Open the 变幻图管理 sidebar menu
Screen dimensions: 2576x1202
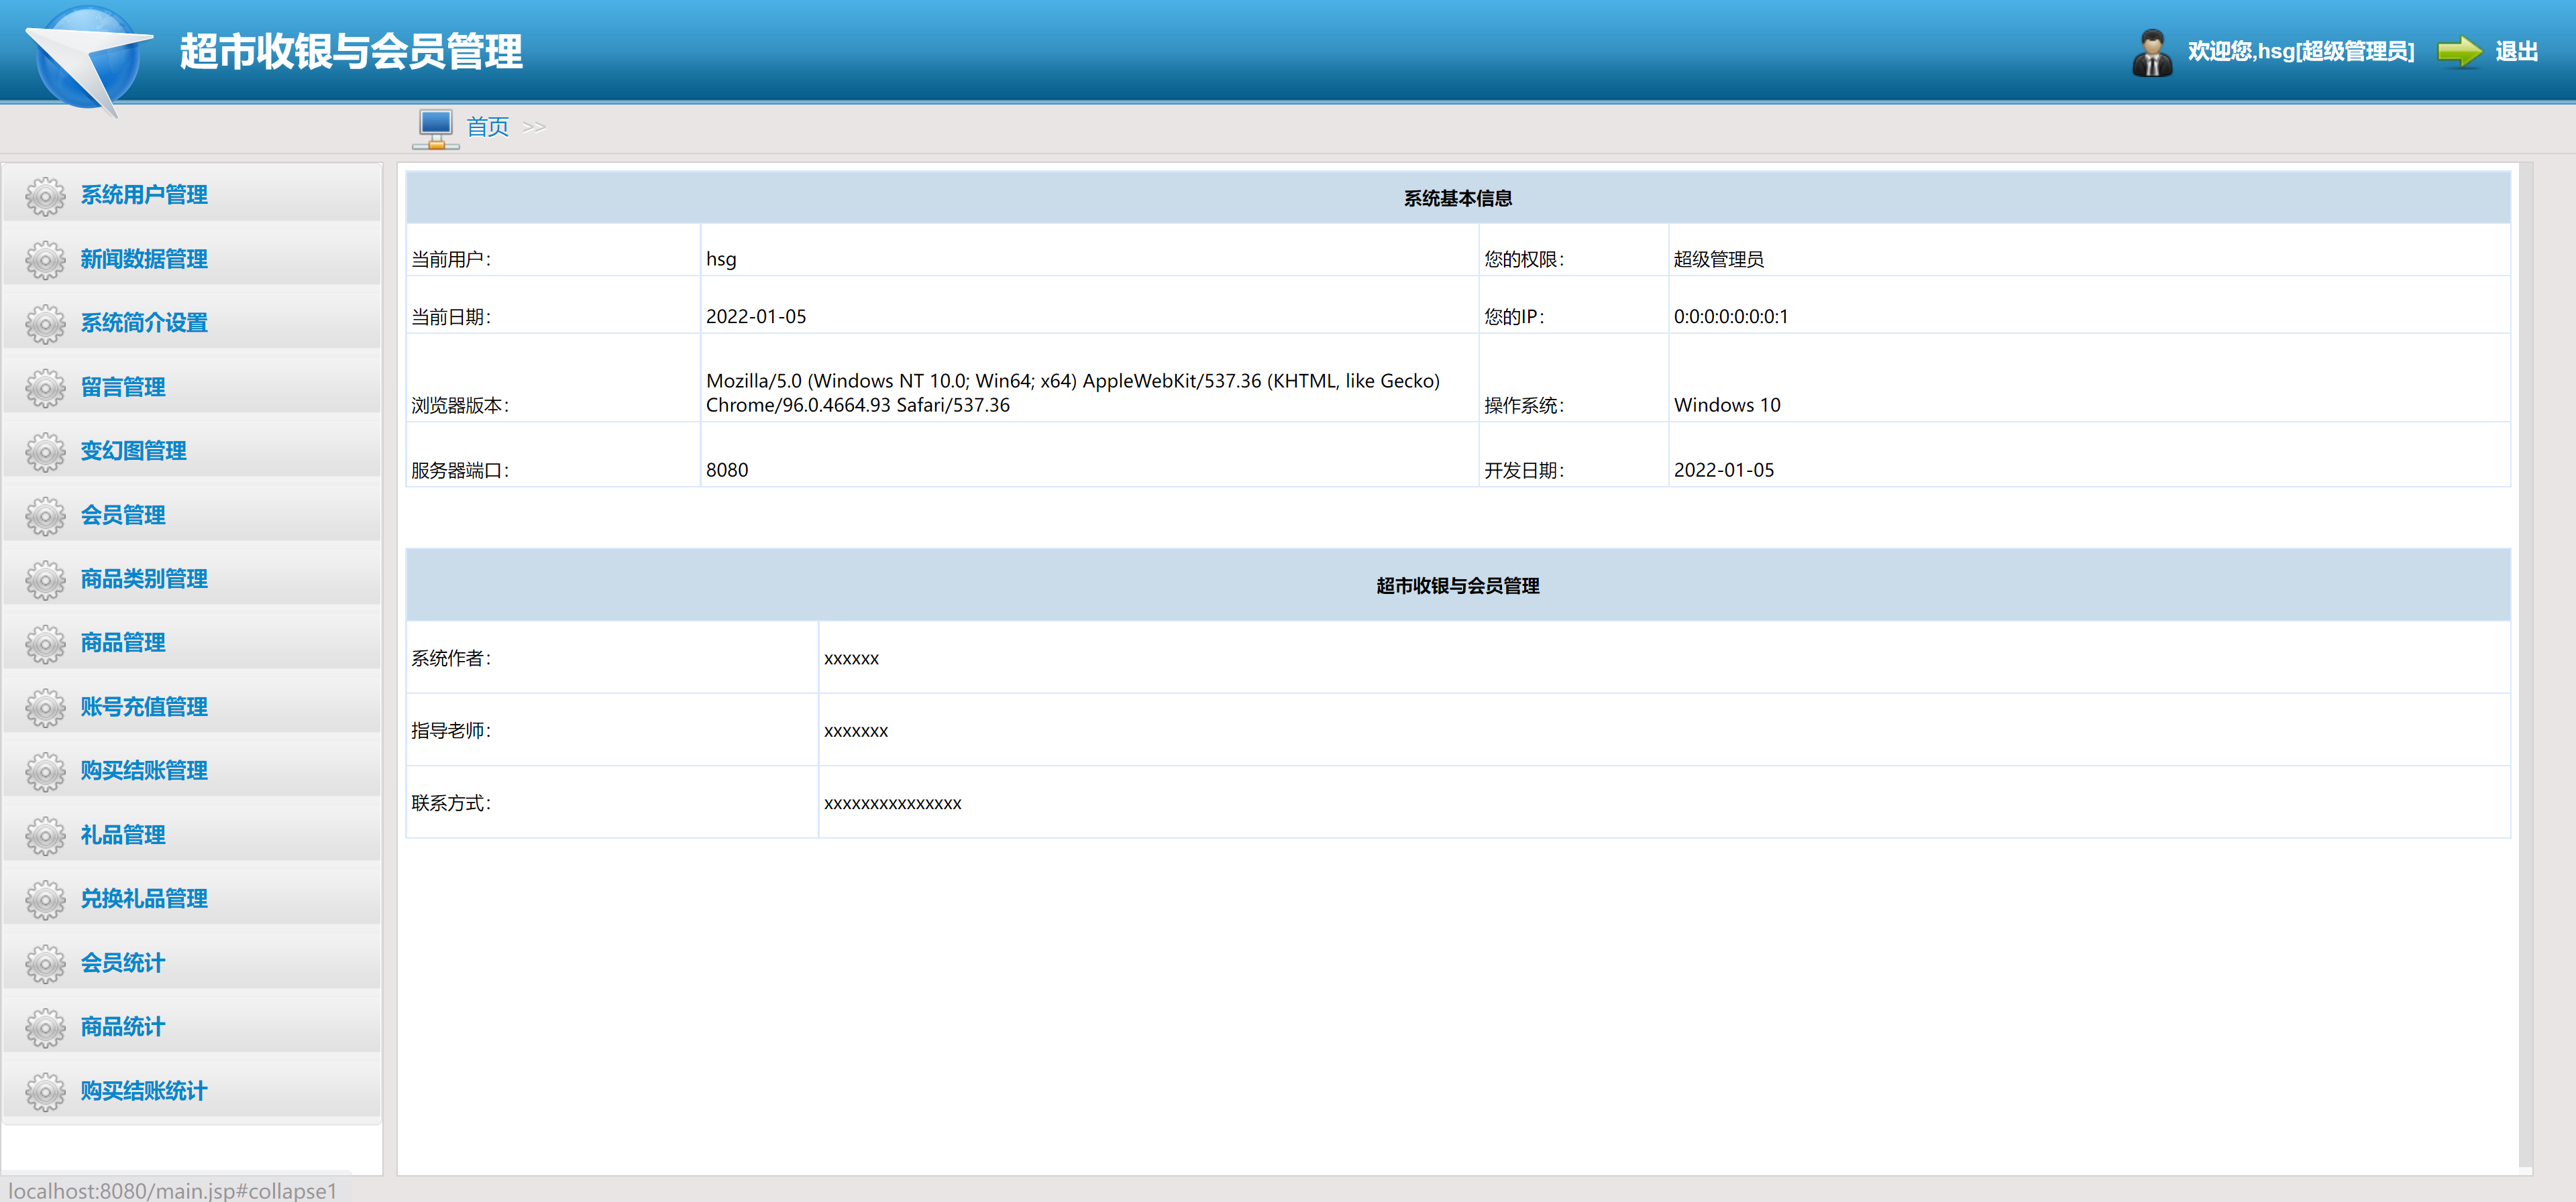133,450
